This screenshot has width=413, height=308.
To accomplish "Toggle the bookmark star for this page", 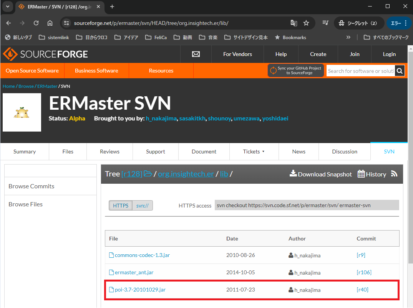I will tap(306, 23).
